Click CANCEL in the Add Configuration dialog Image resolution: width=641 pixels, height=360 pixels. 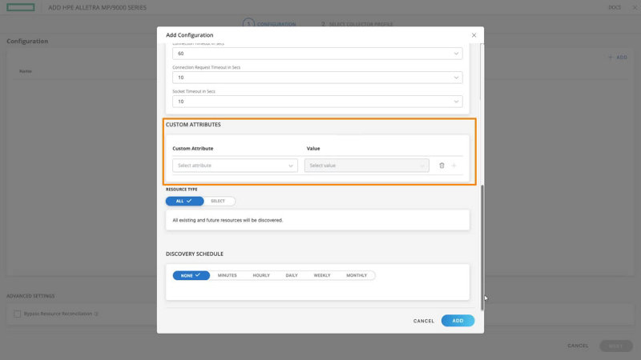click(x=424, y=322)
